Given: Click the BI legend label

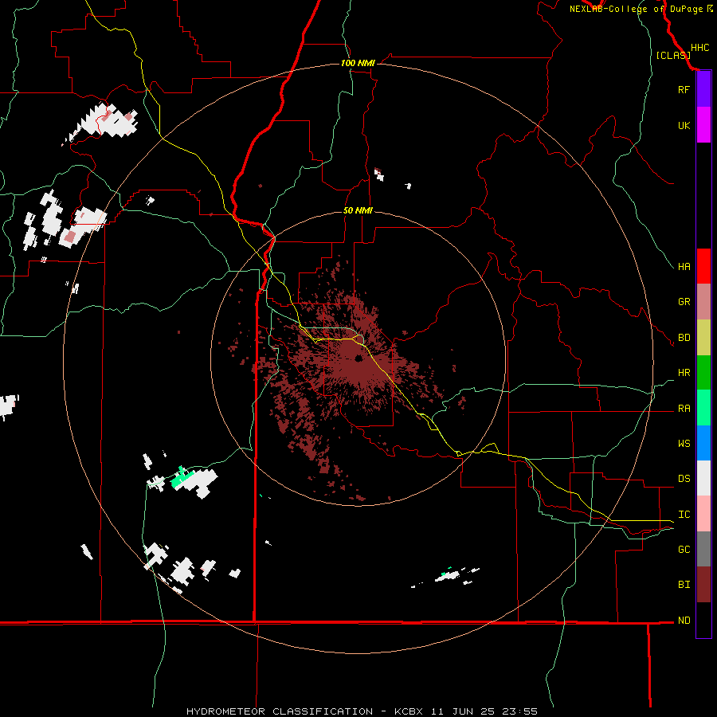Looking at the screenshot, I should coord(684,585).
